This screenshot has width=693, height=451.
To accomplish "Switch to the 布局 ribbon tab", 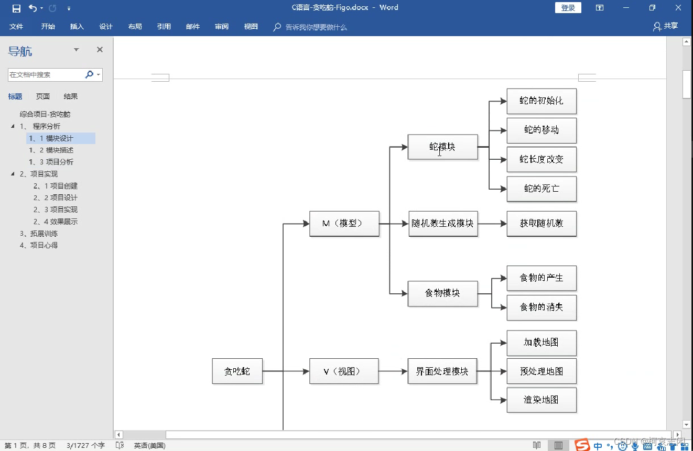I will tap(135, 27).
